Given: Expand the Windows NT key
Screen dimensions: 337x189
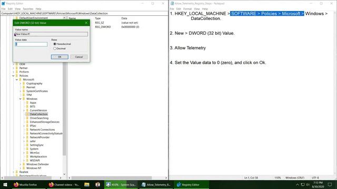Looking at the screenshot, I should point(21,168).
